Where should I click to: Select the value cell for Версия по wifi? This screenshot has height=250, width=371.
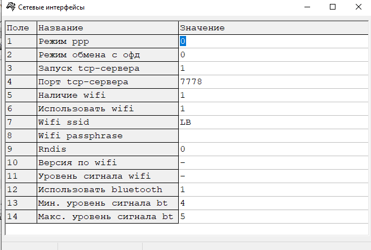(273, 162)
